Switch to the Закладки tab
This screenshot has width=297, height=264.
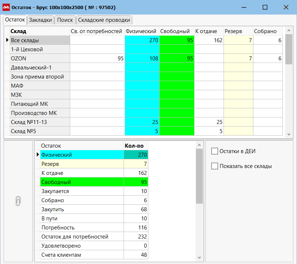(41, 20)
